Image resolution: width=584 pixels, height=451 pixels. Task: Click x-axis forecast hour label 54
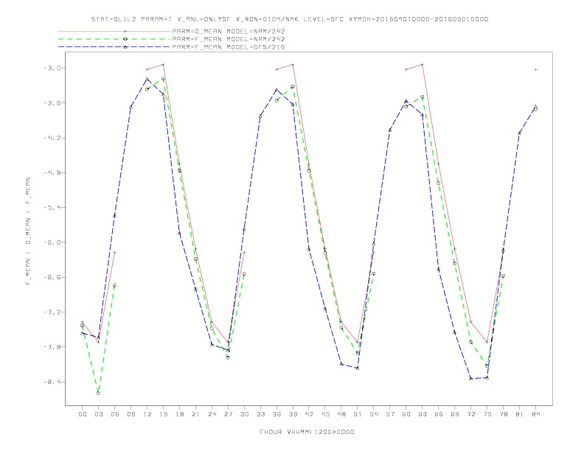tap(374, 414)
